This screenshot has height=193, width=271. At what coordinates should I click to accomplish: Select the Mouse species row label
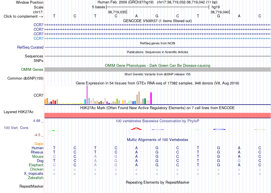38,157
